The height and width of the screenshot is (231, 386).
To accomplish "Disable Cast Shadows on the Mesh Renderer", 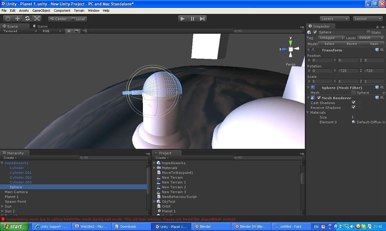I will point(353,102).
